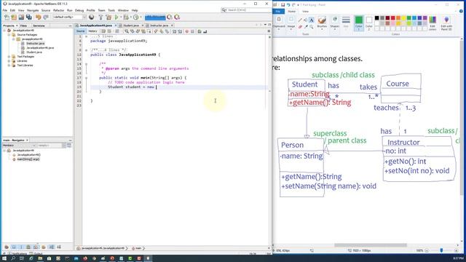
Task: Toggle Sort by Source in Navigator
Action: click(x=59, y=247)
